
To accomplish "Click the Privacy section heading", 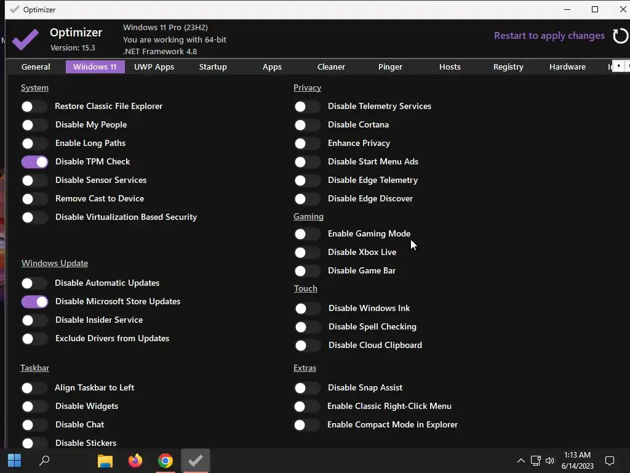I will [x=307, y=87].
